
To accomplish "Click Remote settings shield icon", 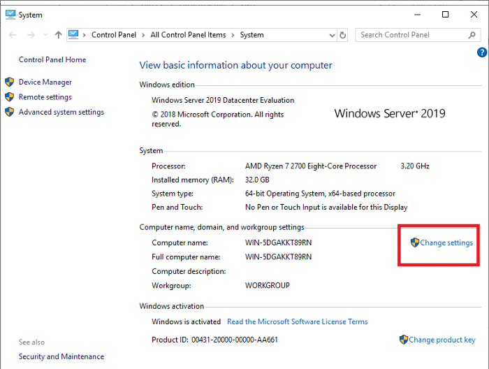I will [10, 97].
